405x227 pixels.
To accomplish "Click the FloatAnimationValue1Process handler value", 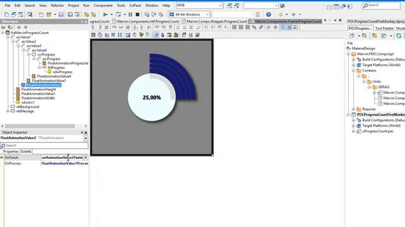I will coord(65,163).
